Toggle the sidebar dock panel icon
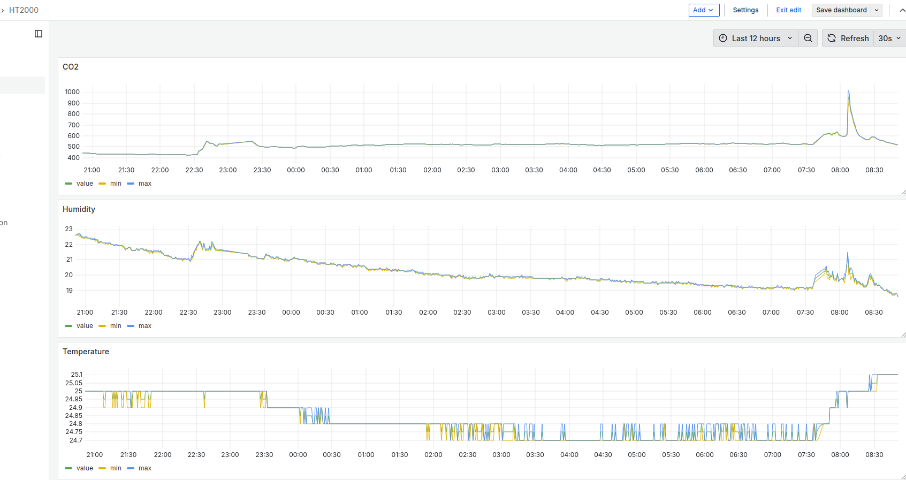 tap(39, 34)
